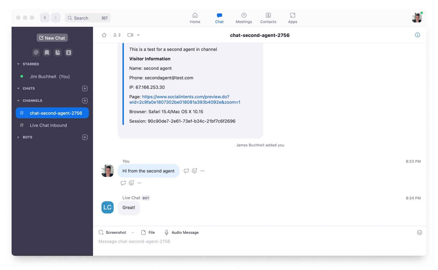The height and width of the screenshot is (270, 438).
Task: Start a video meeting with camera icon
Action: point(130,35)
